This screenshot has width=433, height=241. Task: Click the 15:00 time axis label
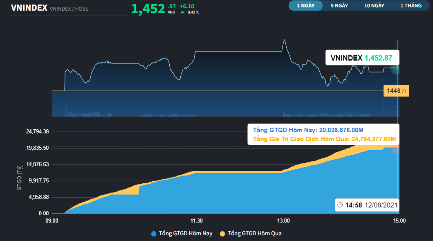coord(399,221)
